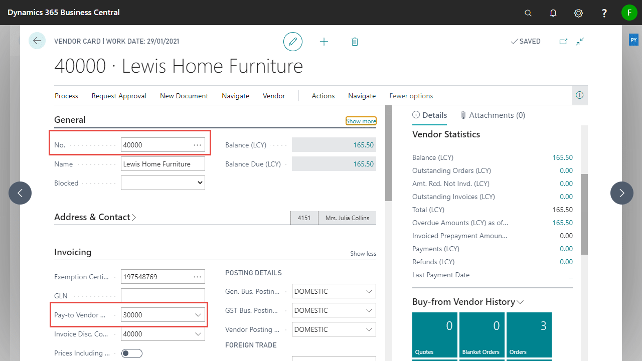The width and height of the screenshot is (642, 361).
Task: Open the New Document menu
Action: 184,96
